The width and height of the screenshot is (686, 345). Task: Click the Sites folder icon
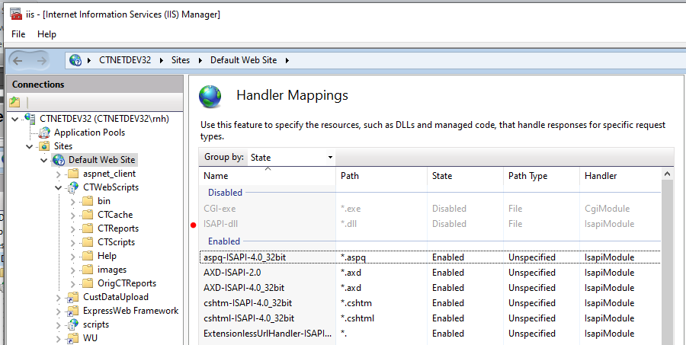[44, 146]
